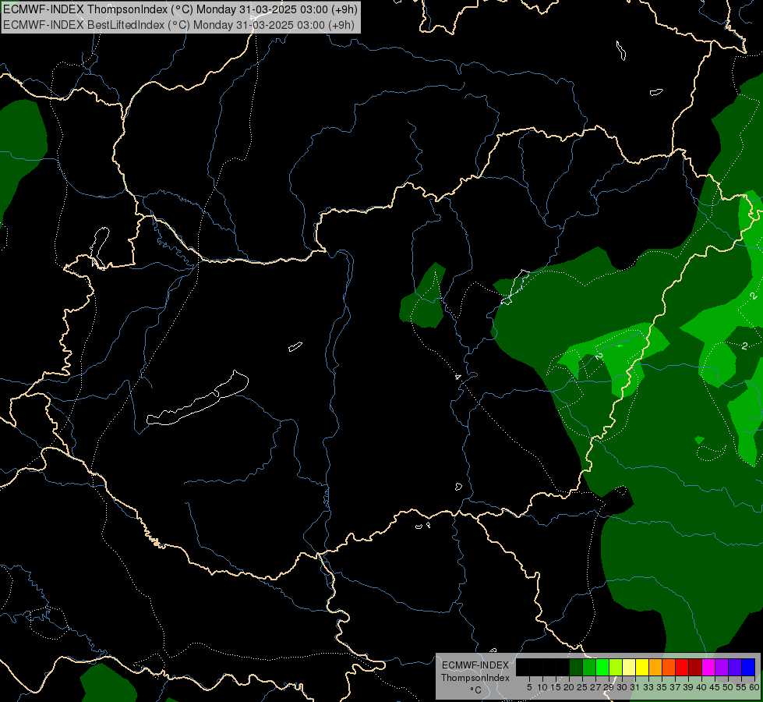Click the legend tick value 33
The width and height of the screenshot is (763, 702).
tap(648, 687)
